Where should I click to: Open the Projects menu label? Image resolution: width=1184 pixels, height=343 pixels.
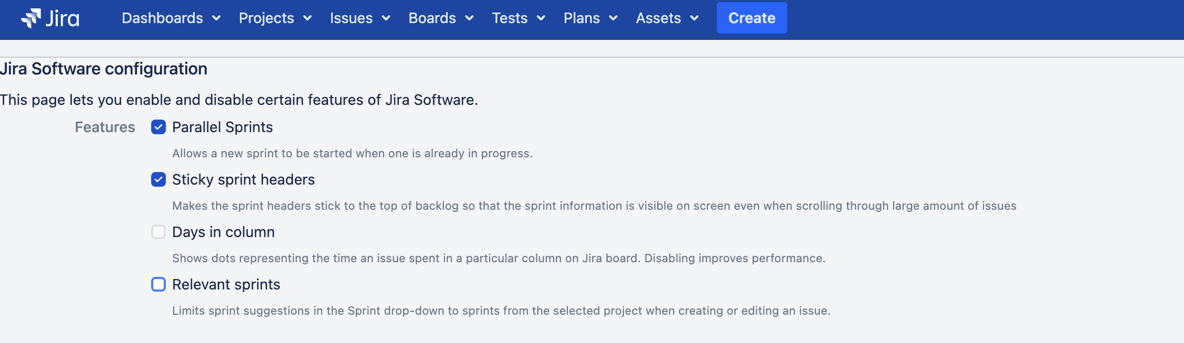(x=266, y=18)
